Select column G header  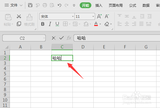coord(146,47)
